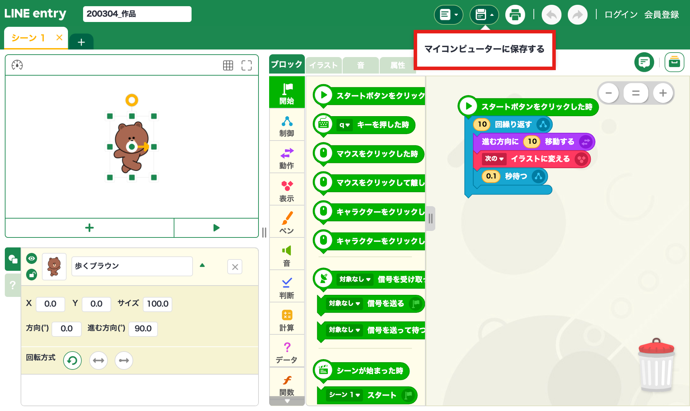Select the ペン block category
Screen dimensions: 690x411
[x=287, y=222]
